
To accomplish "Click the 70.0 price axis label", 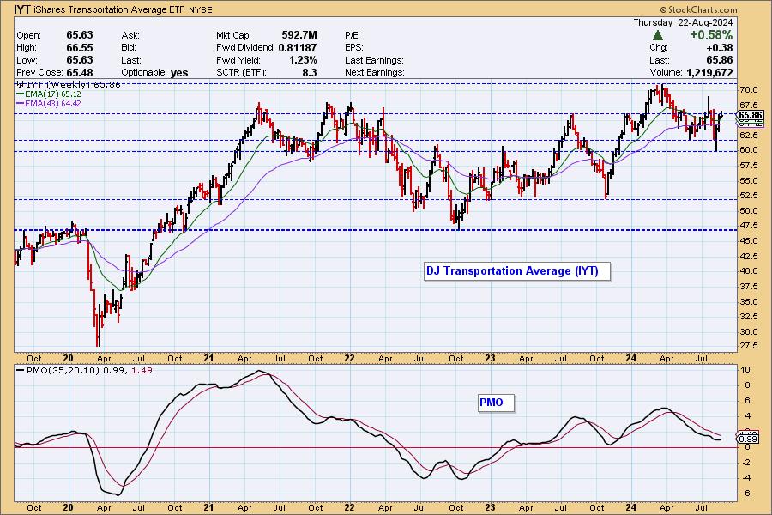I will (x=748, y=90).
